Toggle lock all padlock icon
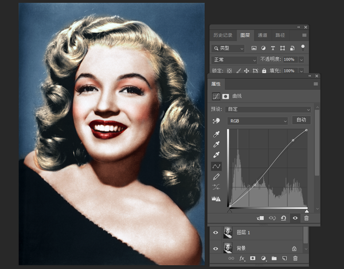 (264, 71)
